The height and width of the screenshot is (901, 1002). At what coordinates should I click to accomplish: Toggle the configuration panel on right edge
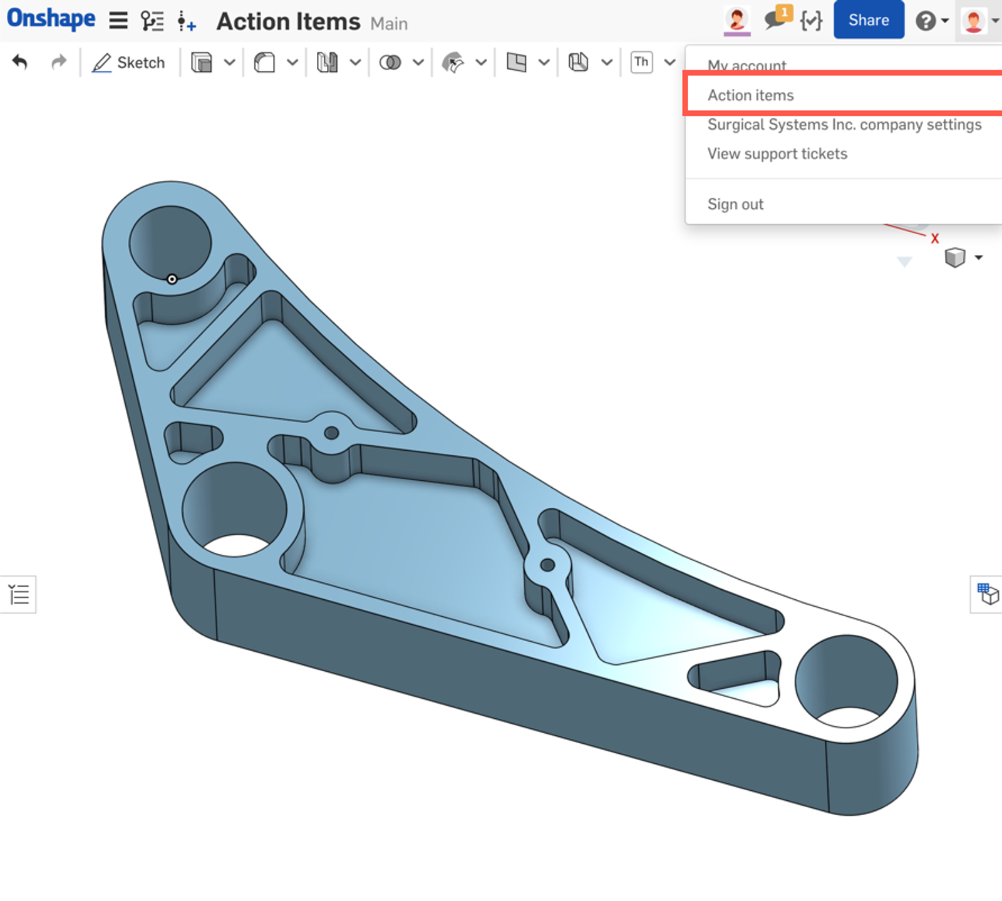pyautogui.click(x=988, y=594)
